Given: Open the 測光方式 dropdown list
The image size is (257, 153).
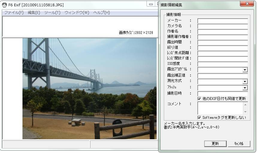Looking at the screenshot, I should pos(245,82).
